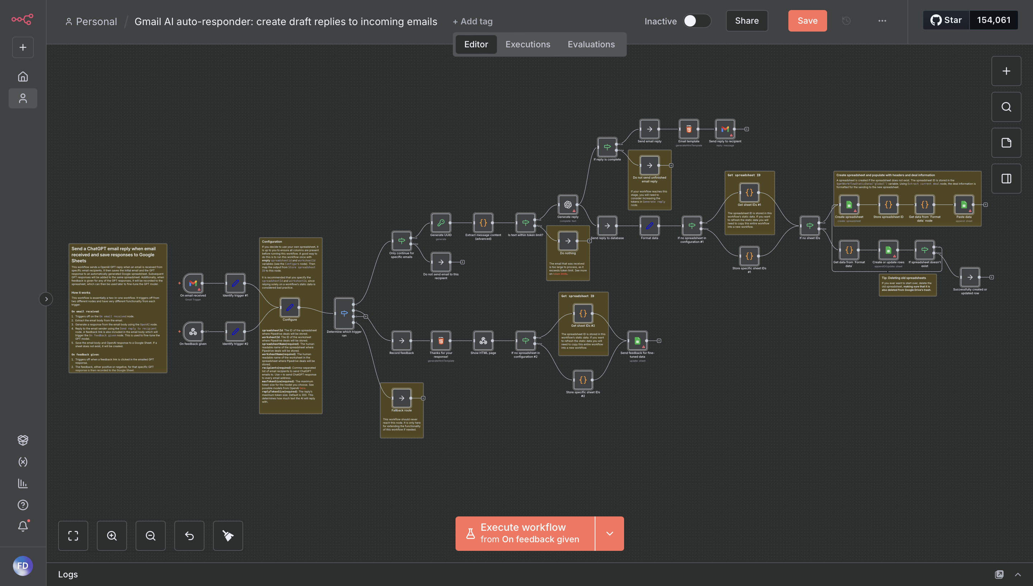The width and height of the screenshot is (1033, 586).
Task: Open workflow history clock icon
Action: (846, 21)
